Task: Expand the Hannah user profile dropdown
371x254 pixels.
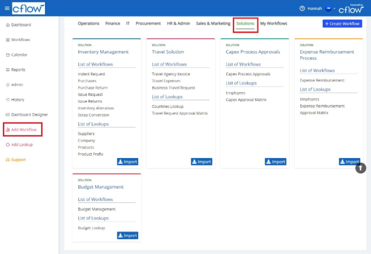Action: pos(323,8)
